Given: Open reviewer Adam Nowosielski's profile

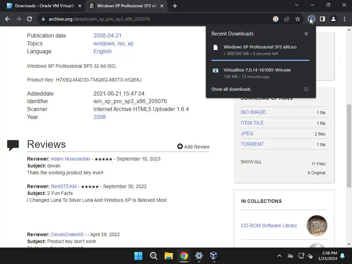Looking at the screenshot, I should coord(70,159).
